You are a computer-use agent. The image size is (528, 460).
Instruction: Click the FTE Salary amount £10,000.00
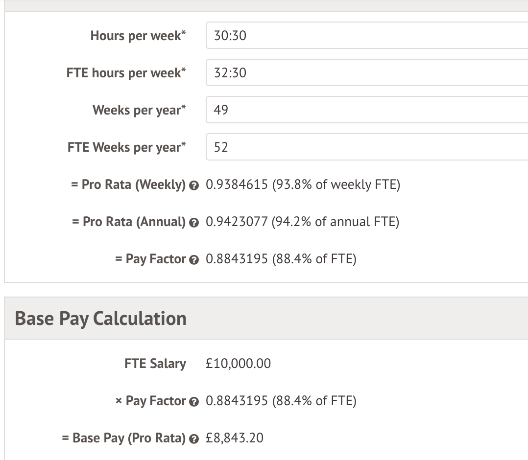click(x=239, y=364)
